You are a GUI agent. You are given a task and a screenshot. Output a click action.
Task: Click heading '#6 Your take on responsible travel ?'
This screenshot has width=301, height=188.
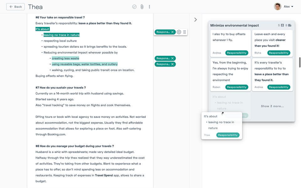(60, 18)
